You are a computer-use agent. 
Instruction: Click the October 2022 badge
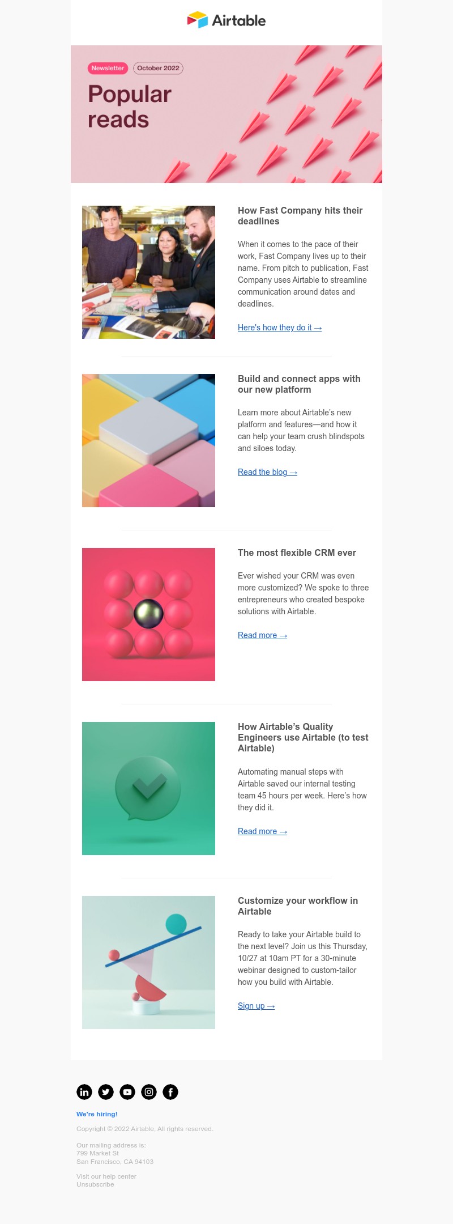tap(158, 68)
